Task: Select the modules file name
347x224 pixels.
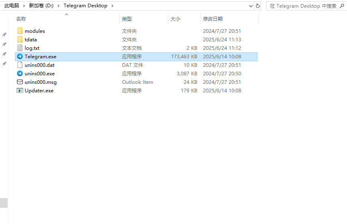Action: [35, 31]
